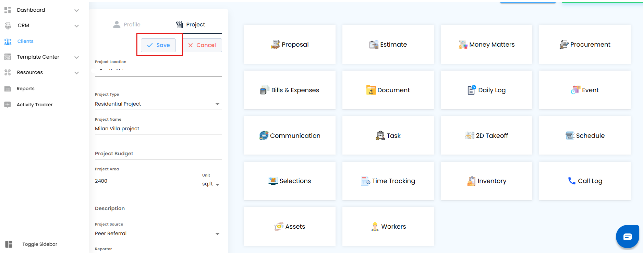Switch to the Profile tab
The width and height of the screenshot is (643, 253).
tap(127, 25)
